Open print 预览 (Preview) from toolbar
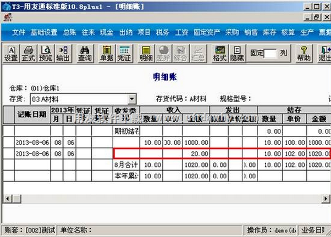This screenshot has width=331, height=237. 46,53
